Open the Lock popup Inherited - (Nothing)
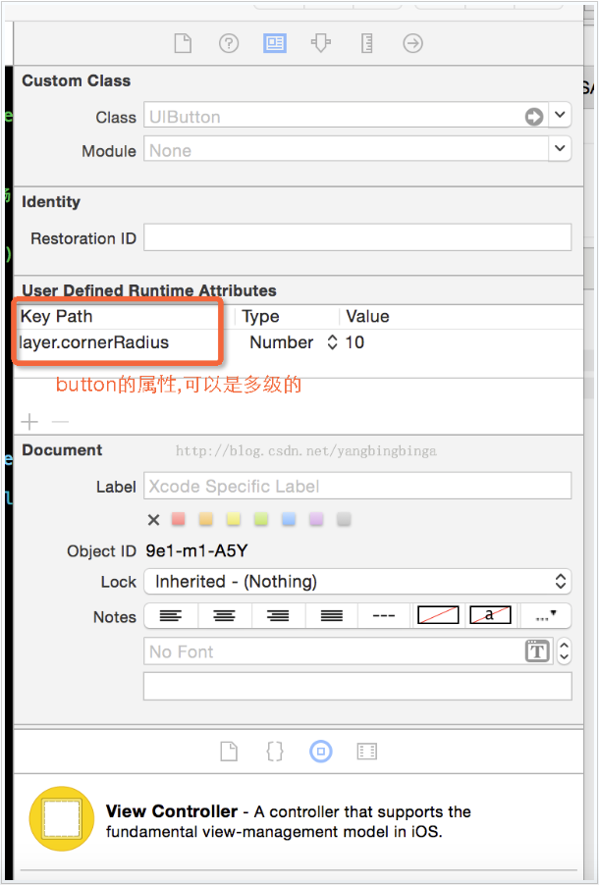Screen dimensions: 599x885 [x=357, y=582]
